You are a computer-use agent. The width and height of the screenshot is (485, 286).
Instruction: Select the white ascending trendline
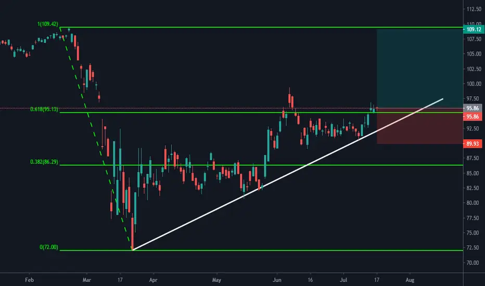coord(288,174)
